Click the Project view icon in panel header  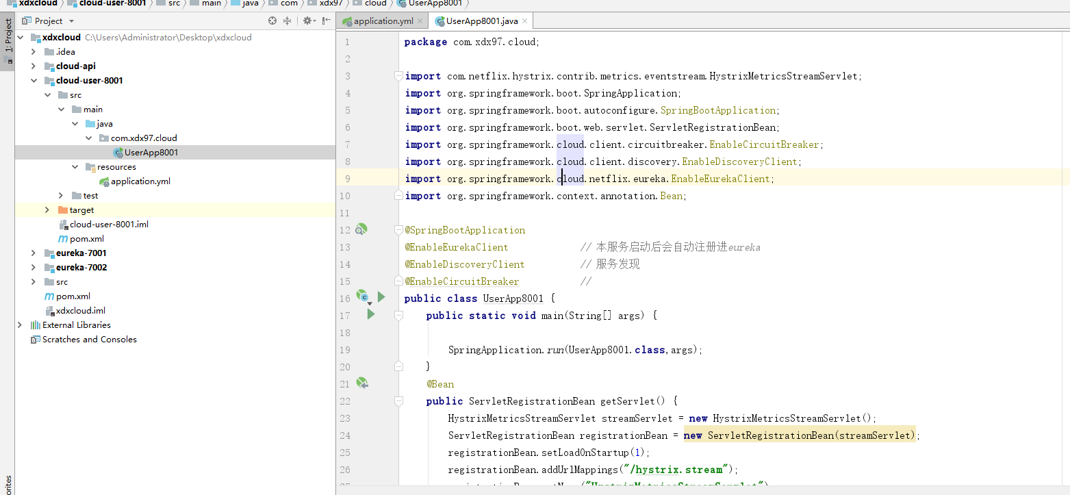pyautogui.click(x=27, y=21)
